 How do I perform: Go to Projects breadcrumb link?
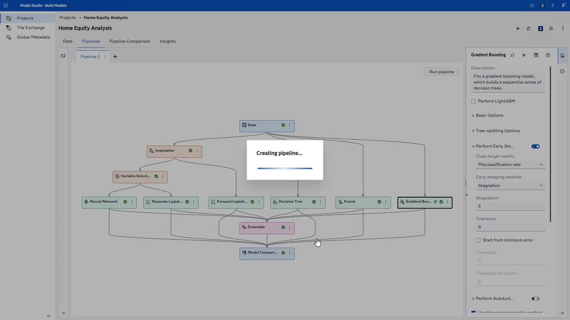click(68, 18)
